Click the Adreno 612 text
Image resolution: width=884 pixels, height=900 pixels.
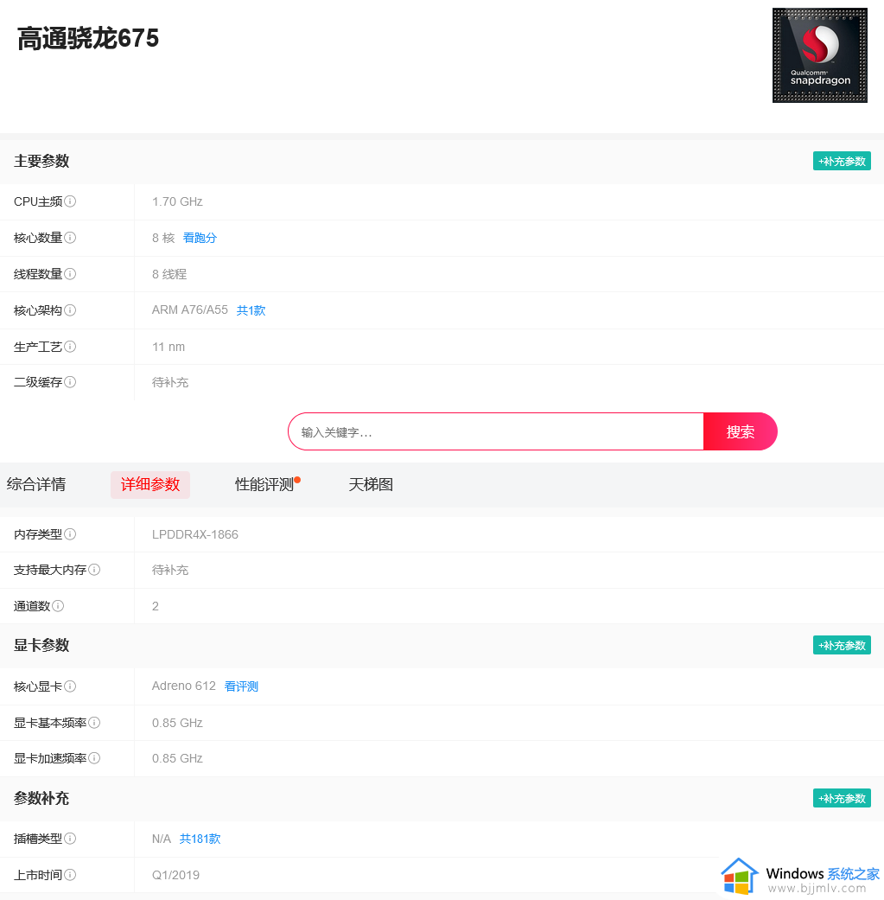click(184, 686)
